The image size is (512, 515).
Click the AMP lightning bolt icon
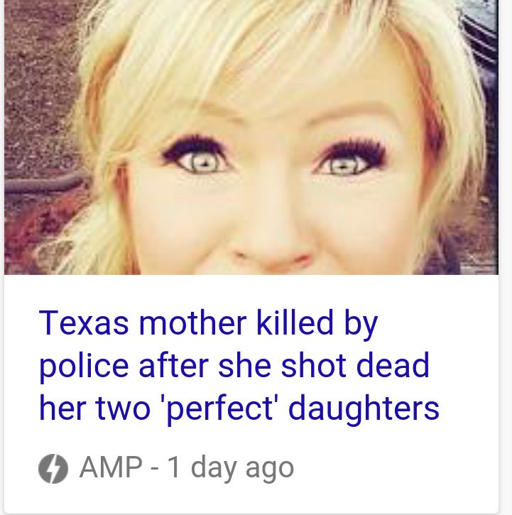[53, 469]
